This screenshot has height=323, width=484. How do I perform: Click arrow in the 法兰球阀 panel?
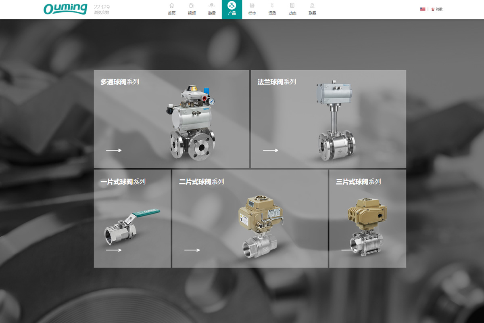(271, 151)
